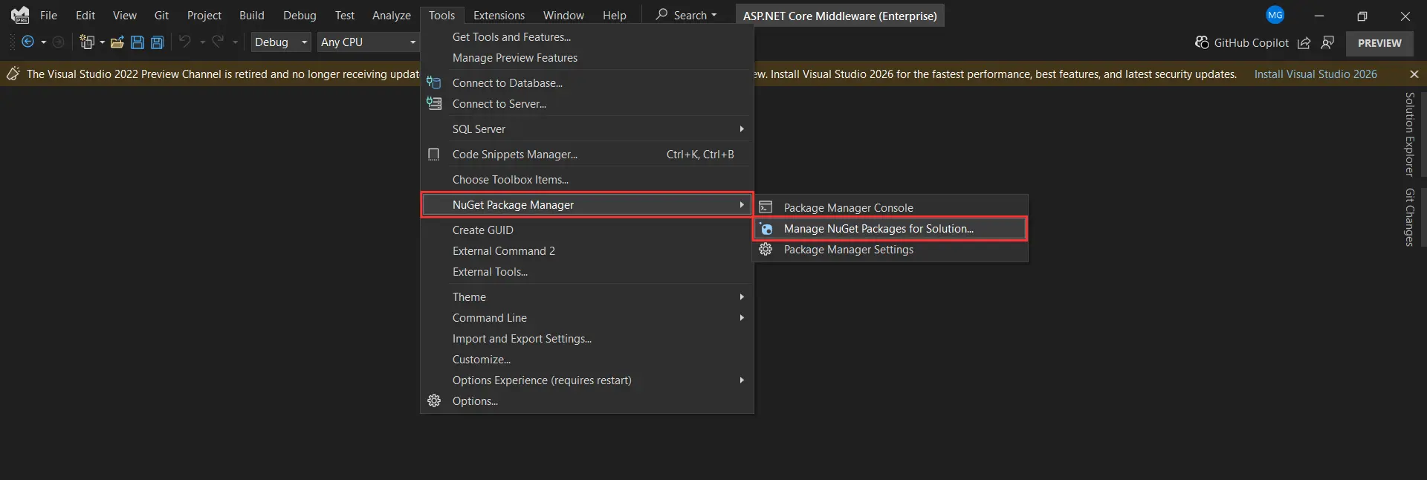Viewport: 1427px width, 480px height.
Task: Click the New Project toolbar icon
Action: click(88, 42)
